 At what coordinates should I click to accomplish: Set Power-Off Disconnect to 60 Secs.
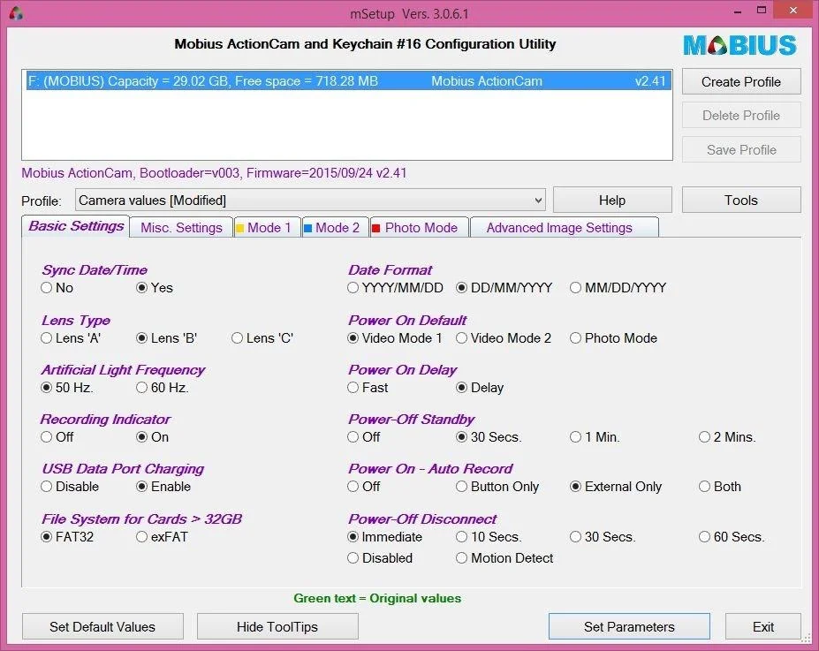pyautogui.click(x=732, y=537)
